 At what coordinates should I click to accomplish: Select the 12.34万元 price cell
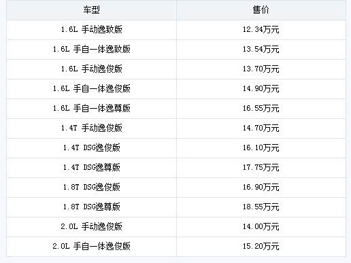point(261,30)
